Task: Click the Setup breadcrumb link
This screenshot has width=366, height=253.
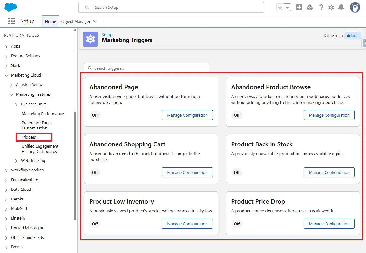Action: click(x=107, y=34)
